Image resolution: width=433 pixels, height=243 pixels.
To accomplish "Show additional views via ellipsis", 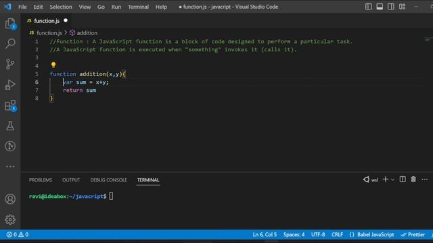I will coord(10,167).
